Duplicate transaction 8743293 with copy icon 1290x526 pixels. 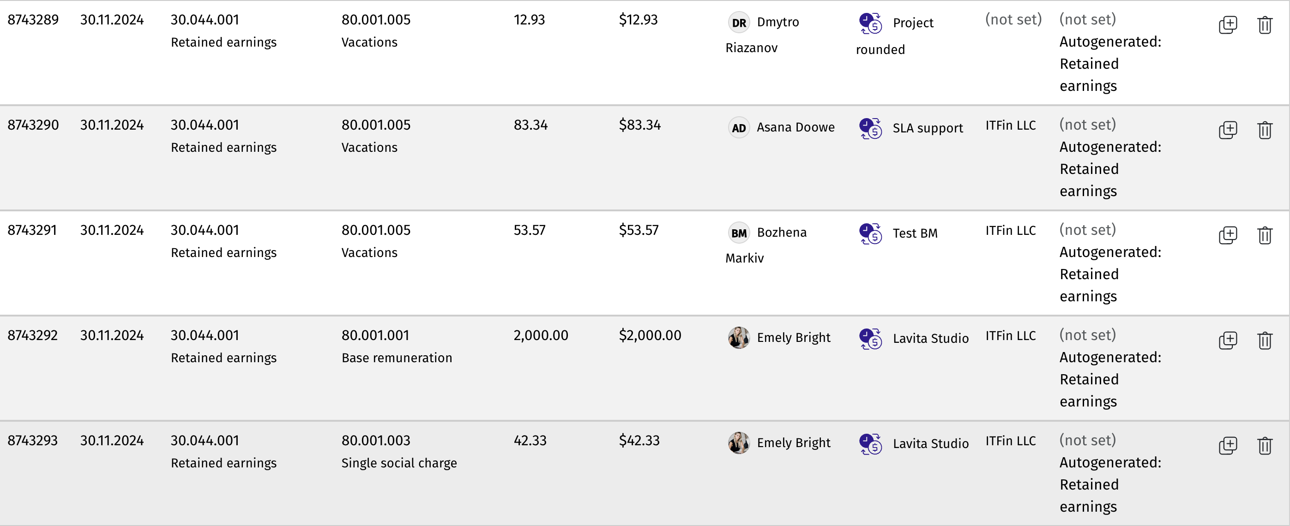[1227, 445]
